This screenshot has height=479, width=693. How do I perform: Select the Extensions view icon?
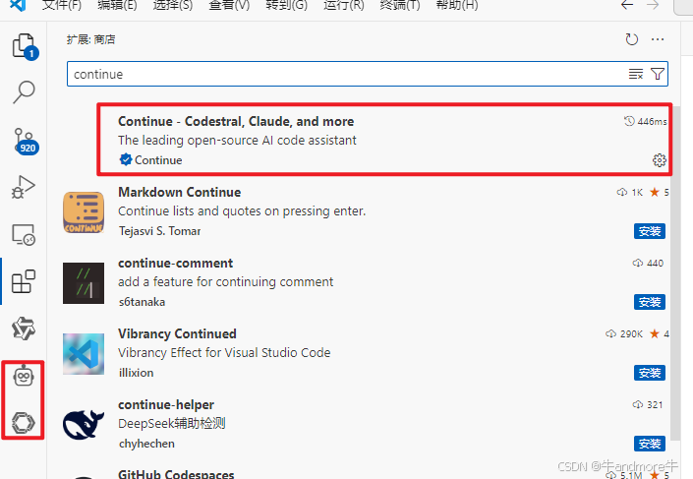tap(24, 281)
